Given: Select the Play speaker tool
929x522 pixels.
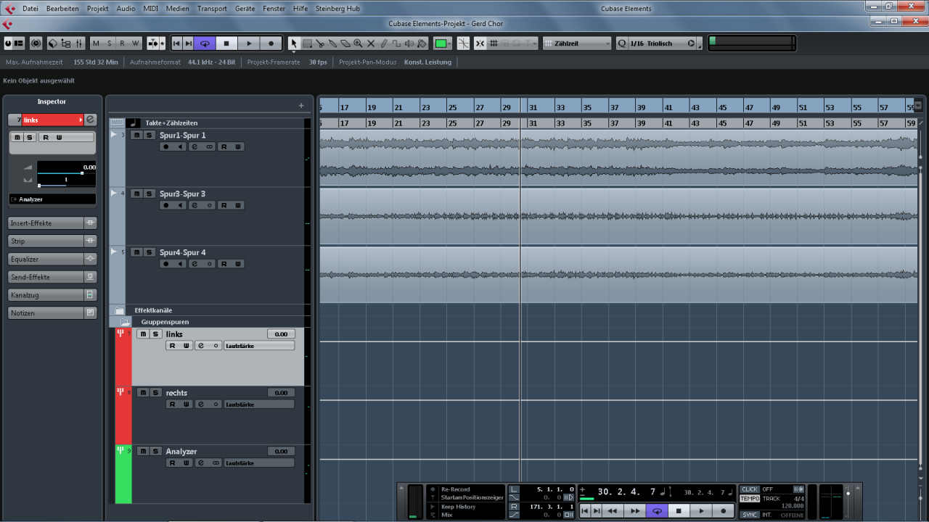Looking at the screenshot, I should click(x=409, y=43).
